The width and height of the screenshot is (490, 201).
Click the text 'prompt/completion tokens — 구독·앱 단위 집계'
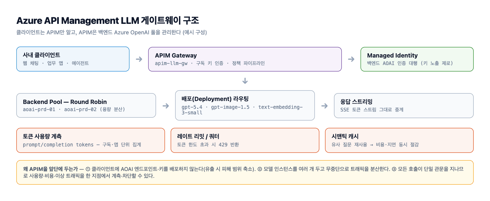coord(82,144)
